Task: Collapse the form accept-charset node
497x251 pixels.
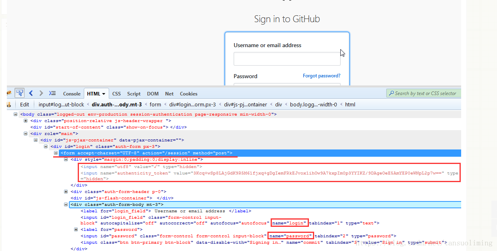Action: click(x=56, y=153)
